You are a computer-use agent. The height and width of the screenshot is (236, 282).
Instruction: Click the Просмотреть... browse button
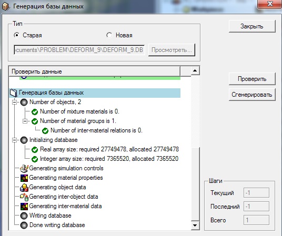(172, 50)
